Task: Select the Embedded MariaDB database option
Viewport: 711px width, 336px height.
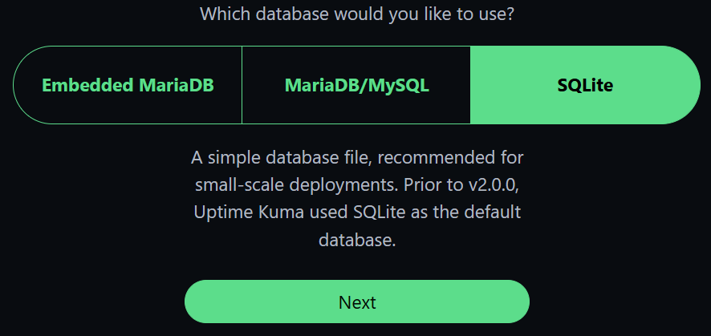Action: click(128, 85)
